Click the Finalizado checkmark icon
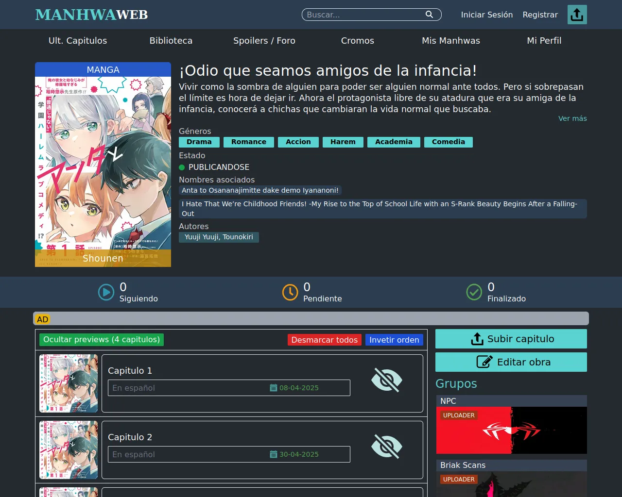 pyautogui.click(x=474, y=292)
